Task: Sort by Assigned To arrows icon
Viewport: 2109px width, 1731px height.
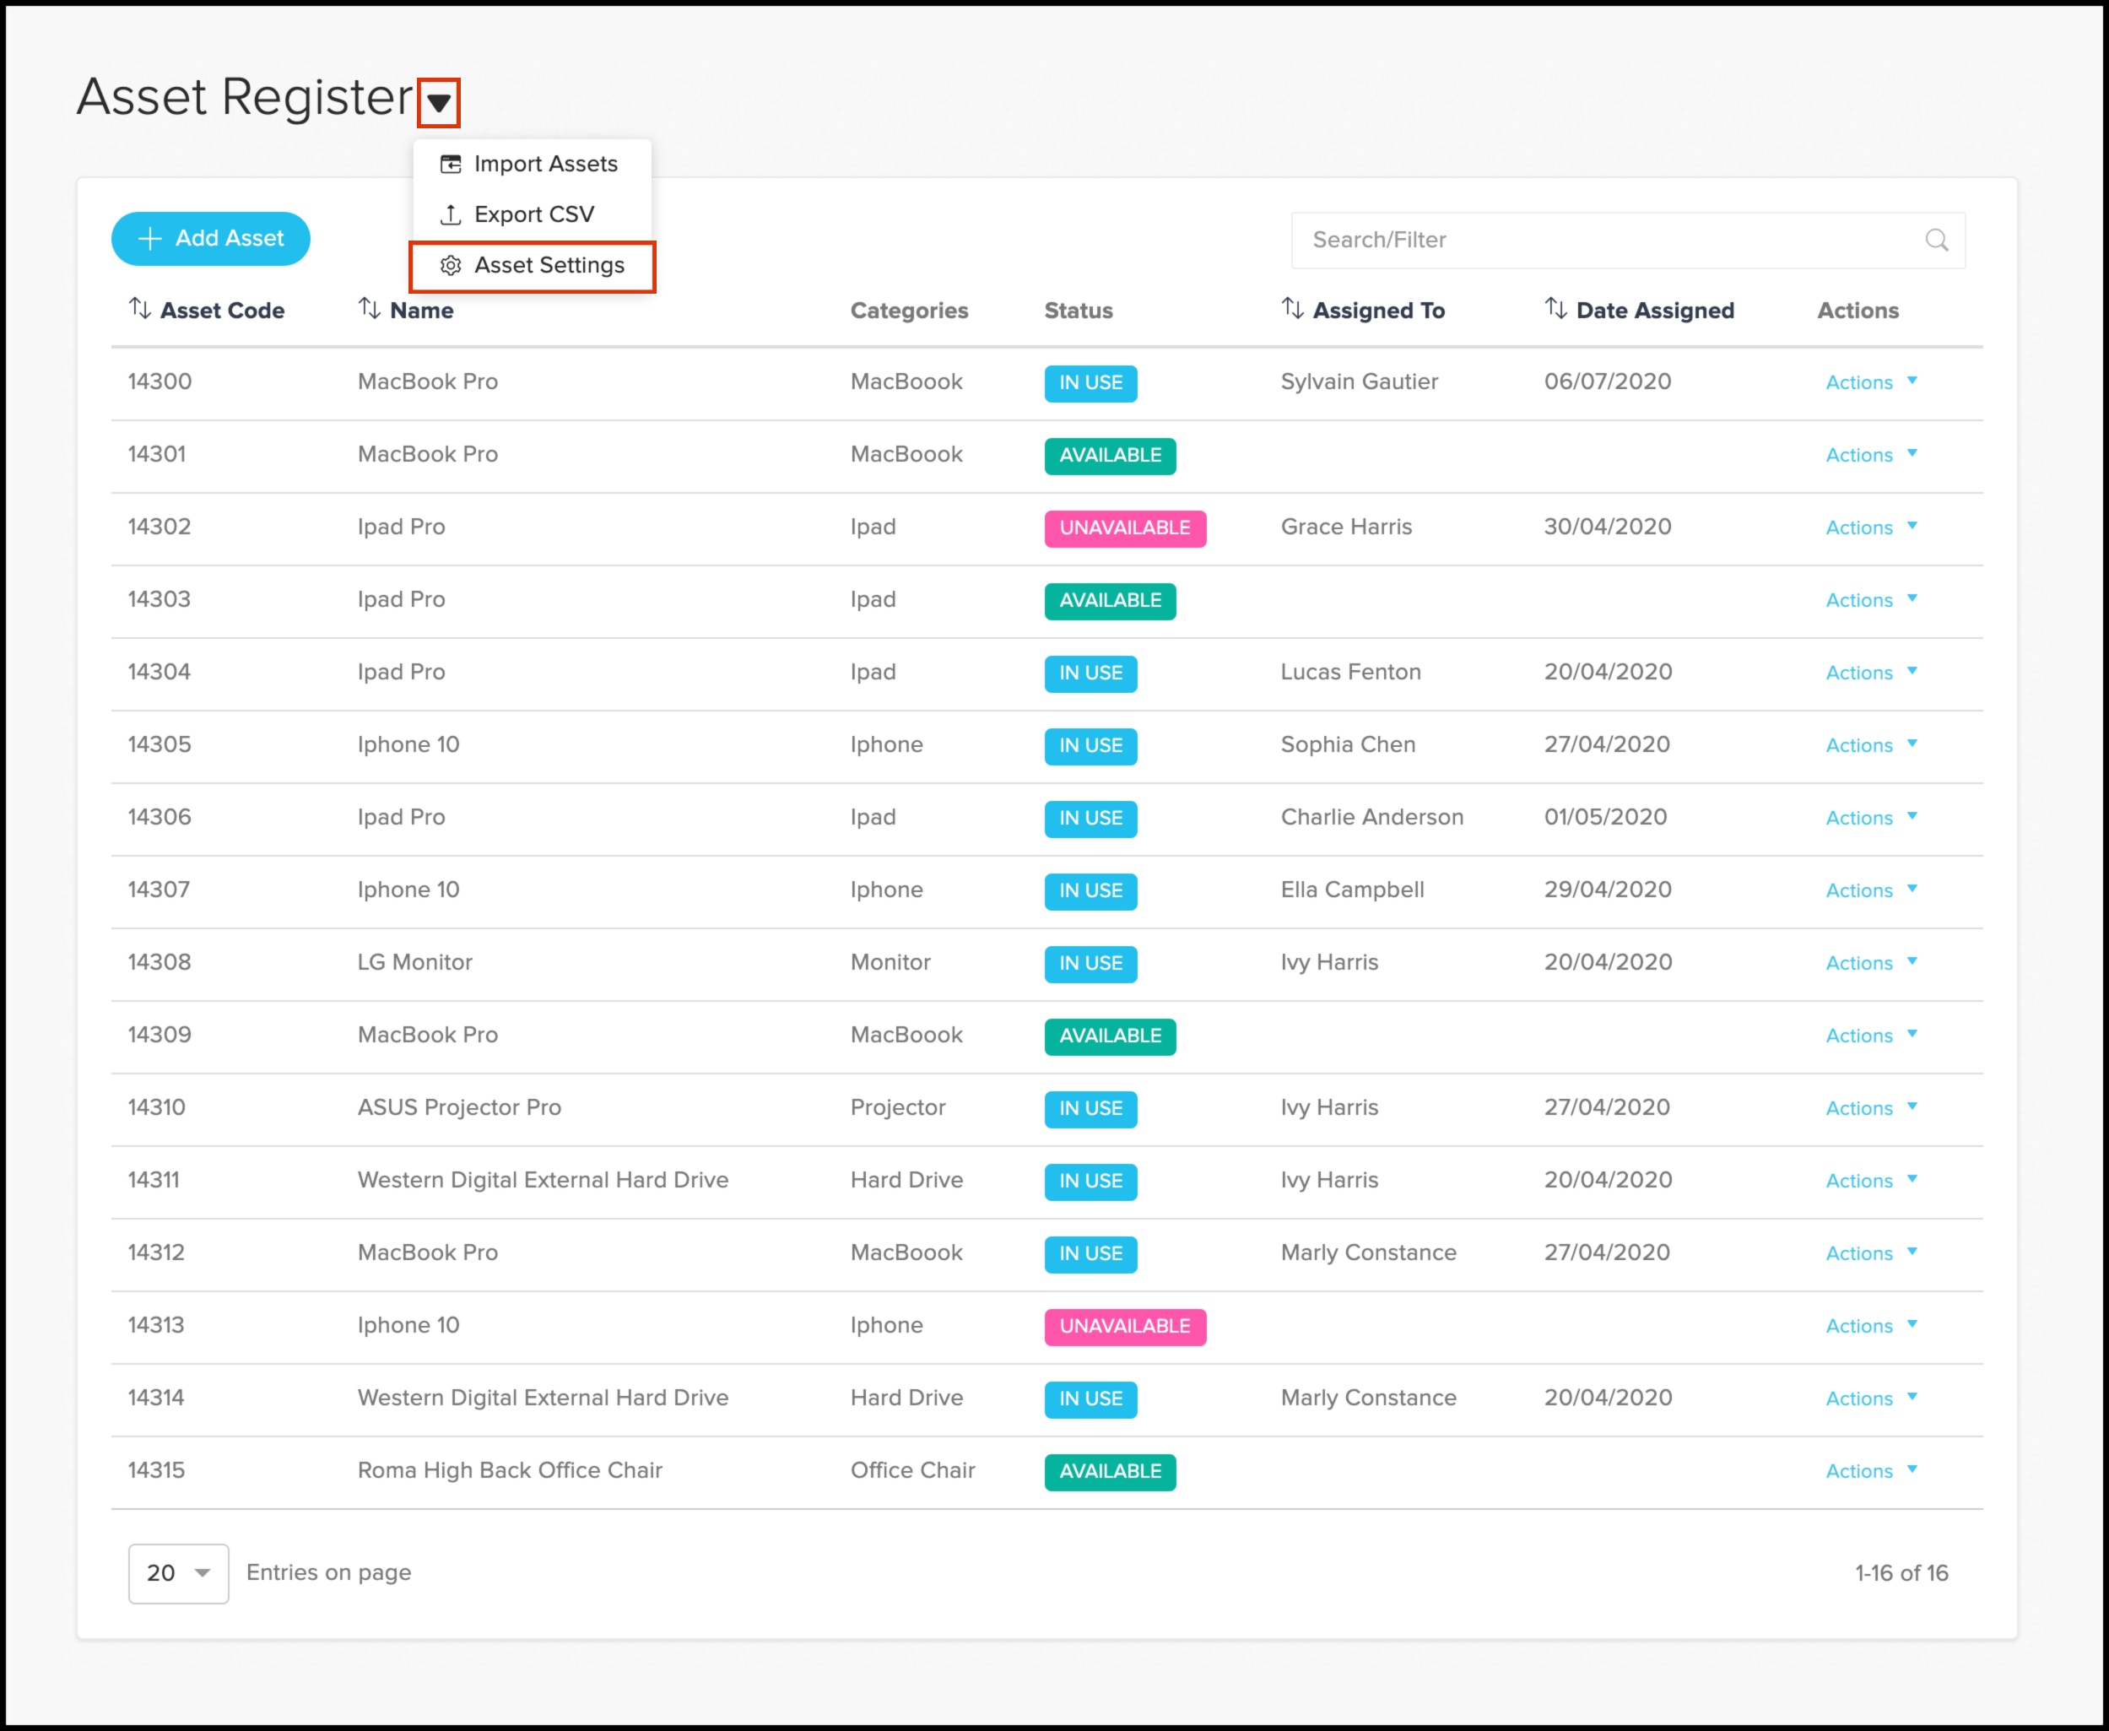Action: (1292, 309)
